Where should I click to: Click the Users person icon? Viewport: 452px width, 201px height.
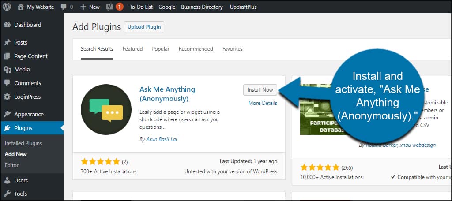[x=7, y=181]
